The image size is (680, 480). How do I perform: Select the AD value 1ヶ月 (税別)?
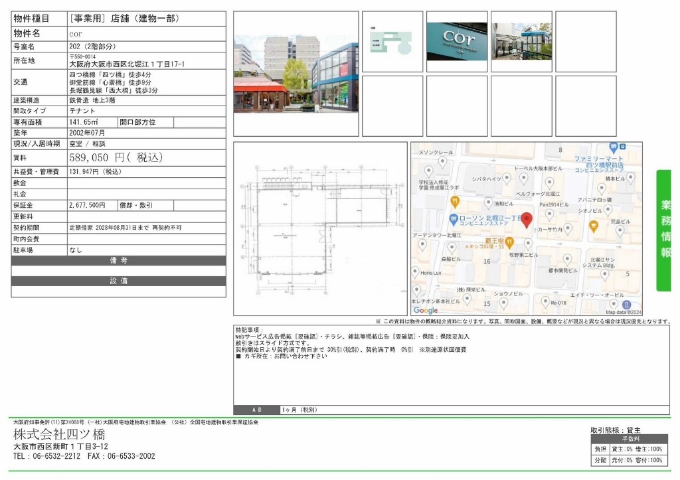click(x=299, y=410)
